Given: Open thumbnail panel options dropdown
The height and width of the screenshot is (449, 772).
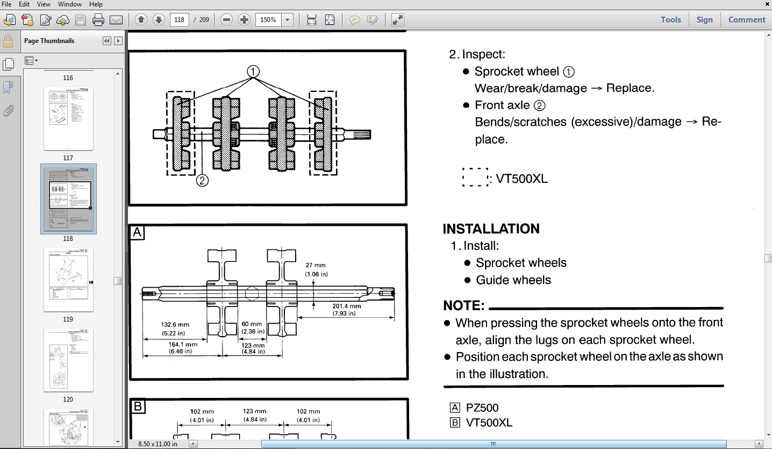Looking at the screenshot, I should pyautogui.click(x=31, y=61).
